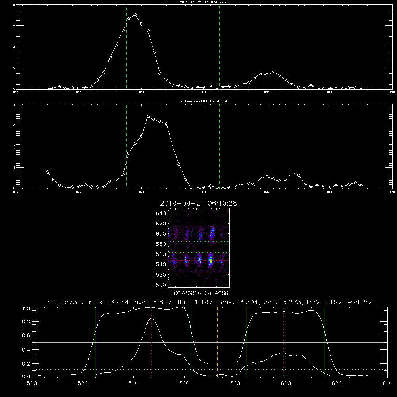Image resolution: width=397 pixels, height=397 pixels.
Task: Click the rightmost green vertical line in profile plot
Action: coord(324,342)
